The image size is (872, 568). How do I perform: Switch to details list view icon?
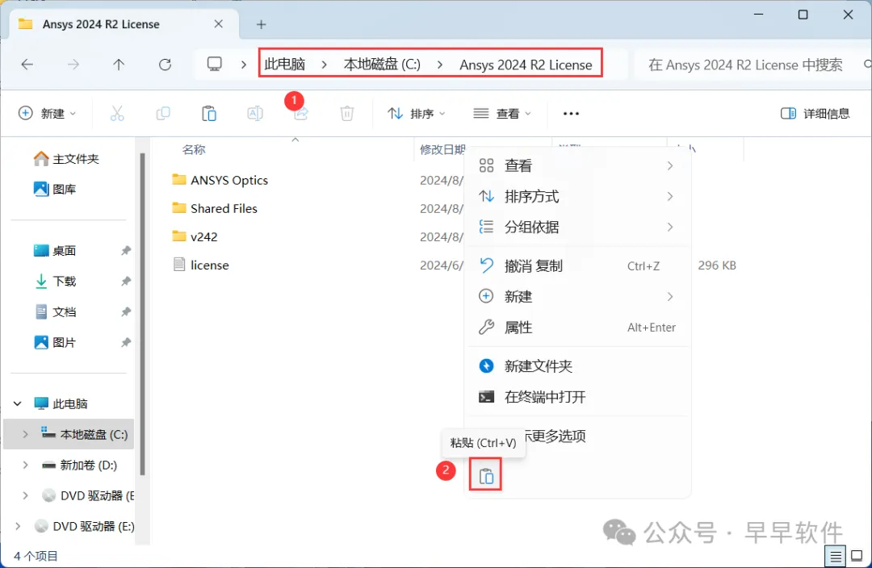(836, 556)
